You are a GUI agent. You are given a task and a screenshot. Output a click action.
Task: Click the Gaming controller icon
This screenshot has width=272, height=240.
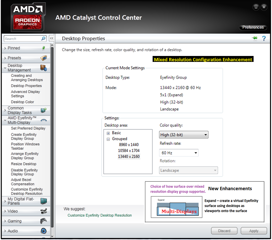43,221
